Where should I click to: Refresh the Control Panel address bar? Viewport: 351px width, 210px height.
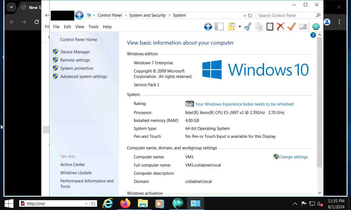(250, 15)
